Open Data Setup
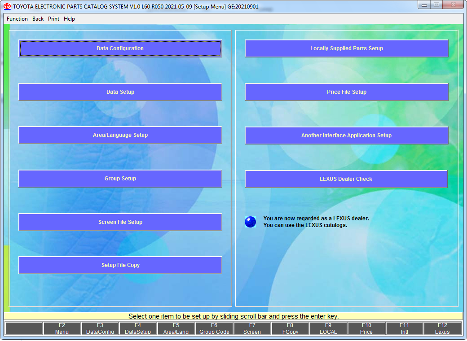This screenshot has height=341, width=467. point(120,92)
